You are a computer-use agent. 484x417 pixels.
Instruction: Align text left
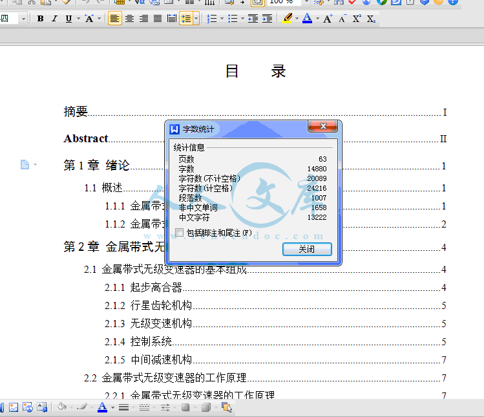click(x=115, y=19)
